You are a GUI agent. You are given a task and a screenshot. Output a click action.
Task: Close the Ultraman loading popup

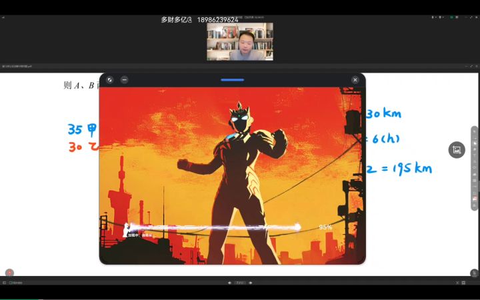355,80
